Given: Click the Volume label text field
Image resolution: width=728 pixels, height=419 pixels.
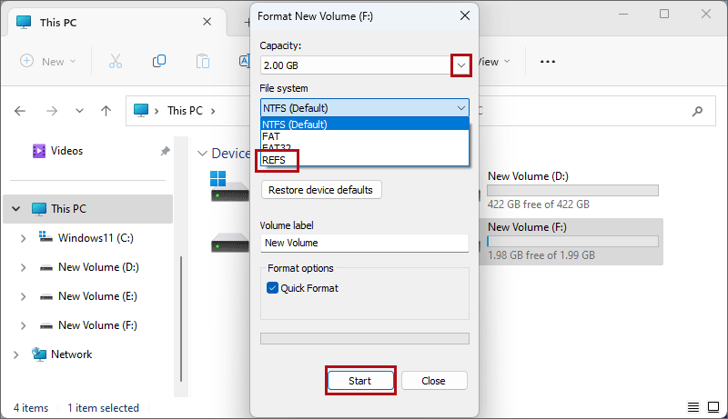Looking at the screenshot, I should tap(365, 243).
